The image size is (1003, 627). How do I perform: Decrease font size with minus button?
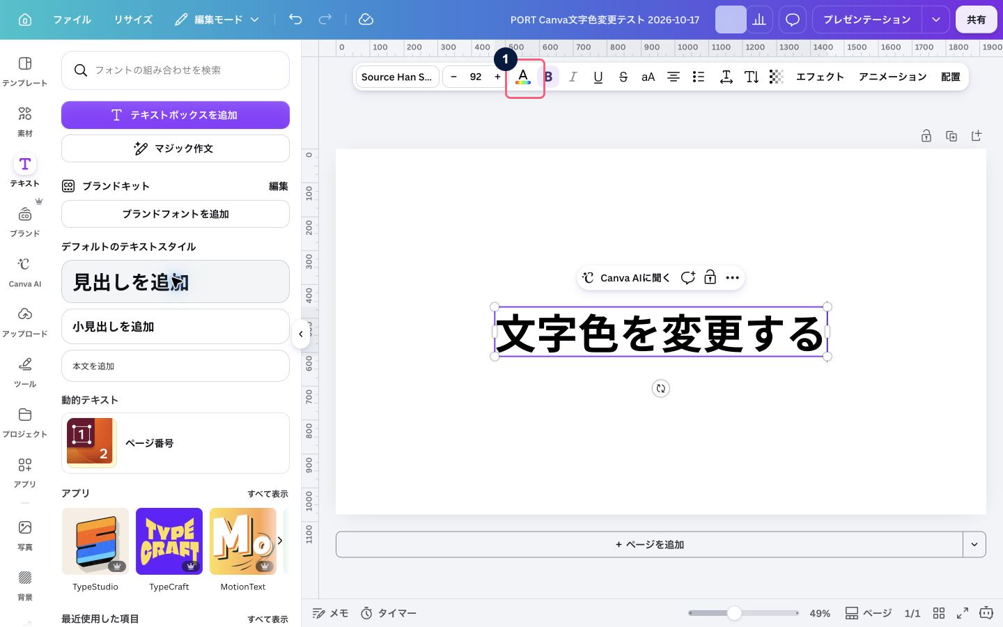[x=453, y=77]
